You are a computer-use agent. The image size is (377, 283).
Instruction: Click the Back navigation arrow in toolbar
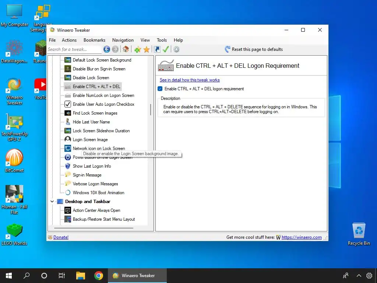coord(107,49)
